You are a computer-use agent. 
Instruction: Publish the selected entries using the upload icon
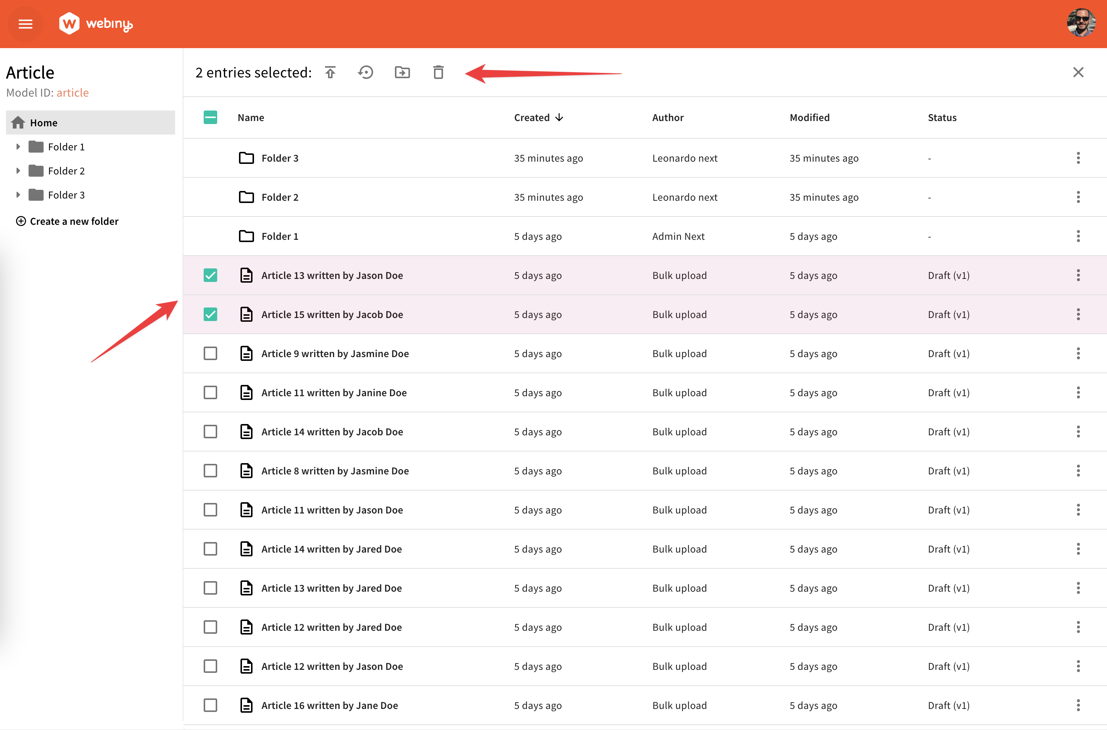pyautogui.click(x=330, y=72)
